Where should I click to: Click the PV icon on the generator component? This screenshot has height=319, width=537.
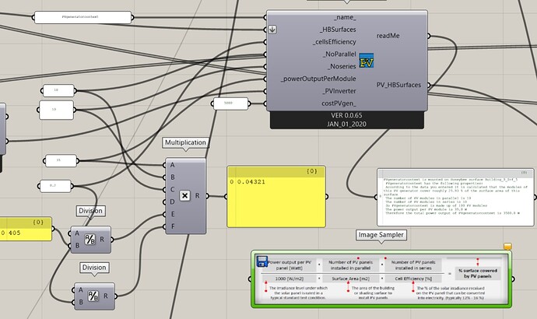366,60
